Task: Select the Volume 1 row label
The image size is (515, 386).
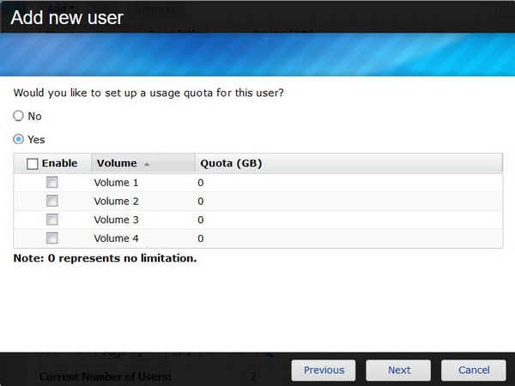Action: (x=116, y=183)
